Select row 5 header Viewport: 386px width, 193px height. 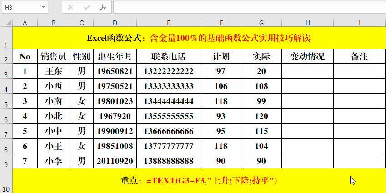pos(6,101)
